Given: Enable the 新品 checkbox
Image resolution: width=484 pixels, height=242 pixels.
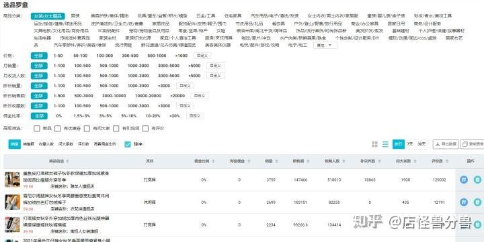Looking at the screenshot, I should (37, 129).
